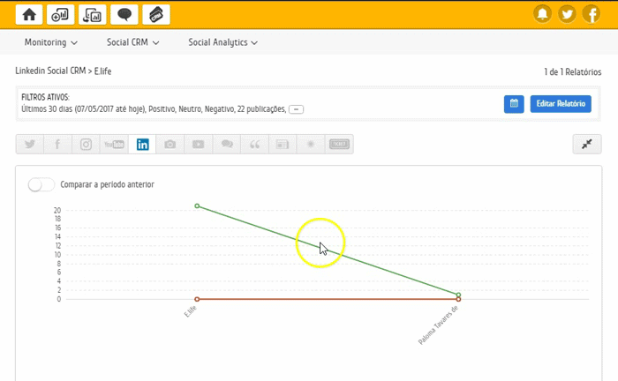
Task: Open the notifications bell icon
Action: (x=542, y=14)
